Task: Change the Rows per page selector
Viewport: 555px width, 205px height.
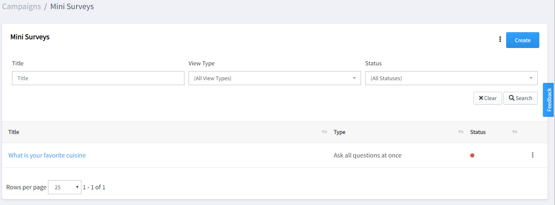Action: coord(65,187)
